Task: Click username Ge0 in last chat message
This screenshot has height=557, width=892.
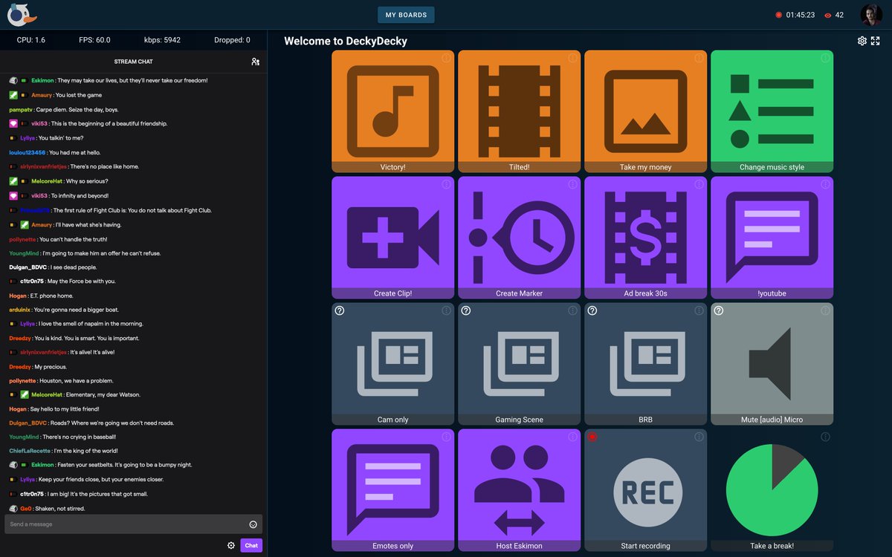Action: point(25,509)
